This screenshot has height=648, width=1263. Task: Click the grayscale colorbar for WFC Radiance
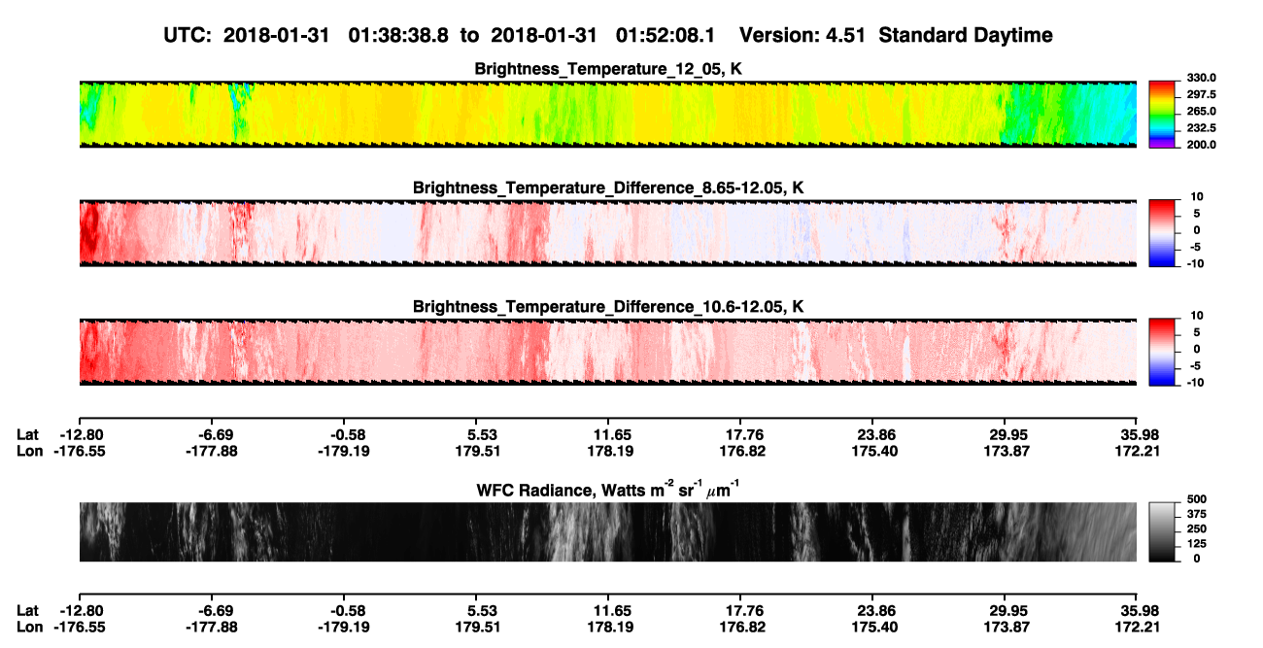[1163, 531]
